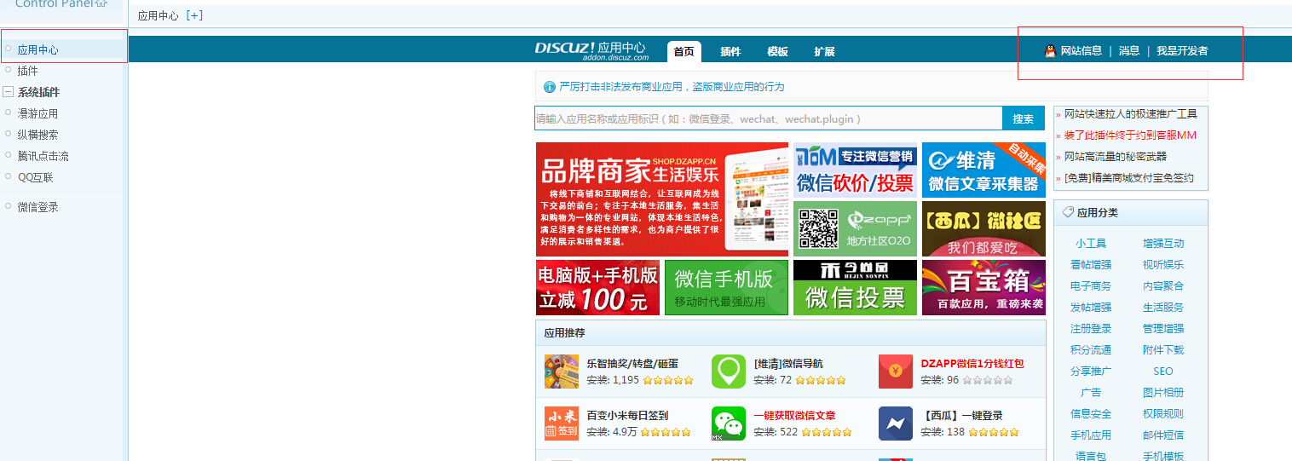Click the Control Panel home icon
The height and width of the screenshot is (461, 1292).
[x=101, y=3]
